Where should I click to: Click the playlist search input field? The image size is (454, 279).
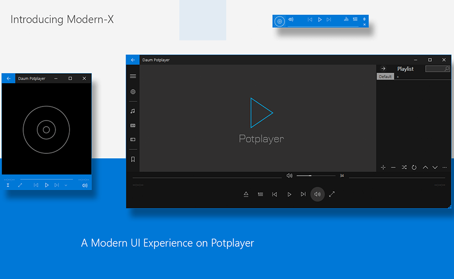(435, 69)
